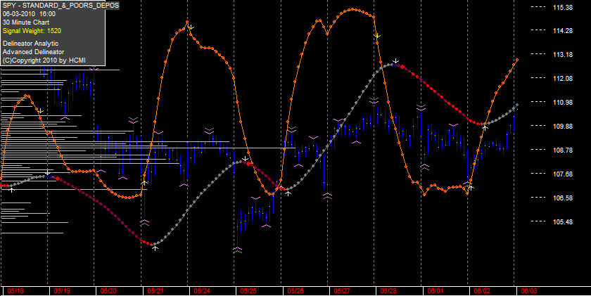Screen dimensions: 591x296
Task: Select the white up arrow at the lowest gray trough
Action: pos(155,249)
